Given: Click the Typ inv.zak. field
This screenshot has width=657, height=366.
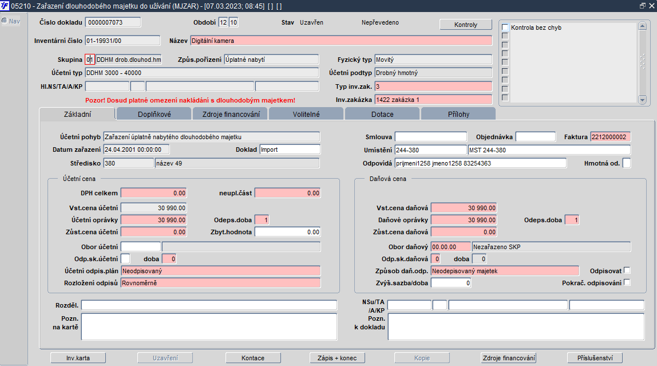Looking at the screenshot, I should 433,86.
